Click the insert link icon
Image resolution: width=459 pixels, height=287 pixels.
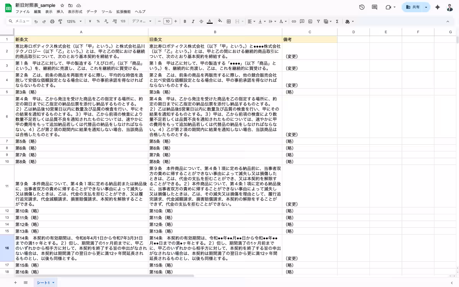(294, 21)
